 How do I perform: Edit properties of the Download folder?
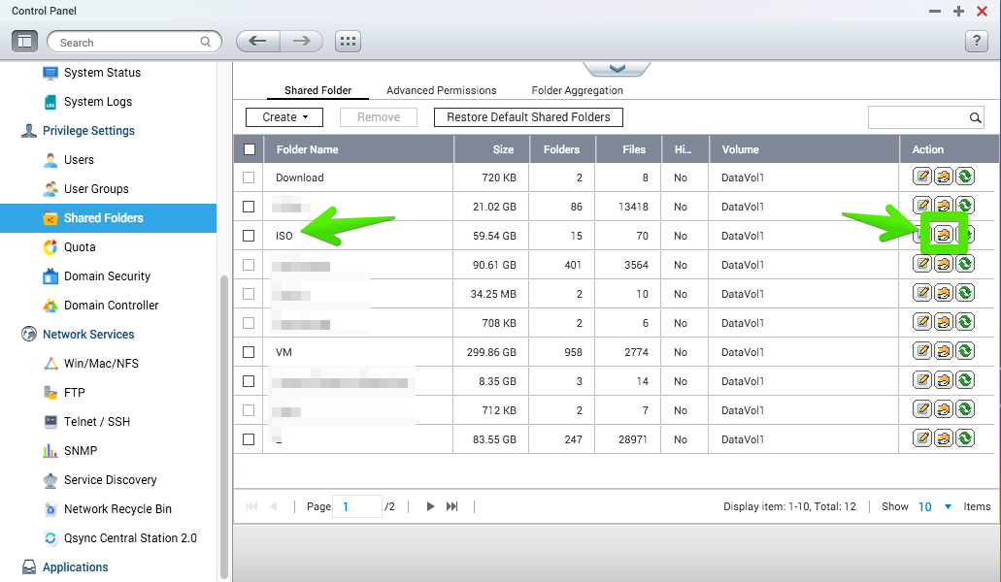[x=921, y=176]
